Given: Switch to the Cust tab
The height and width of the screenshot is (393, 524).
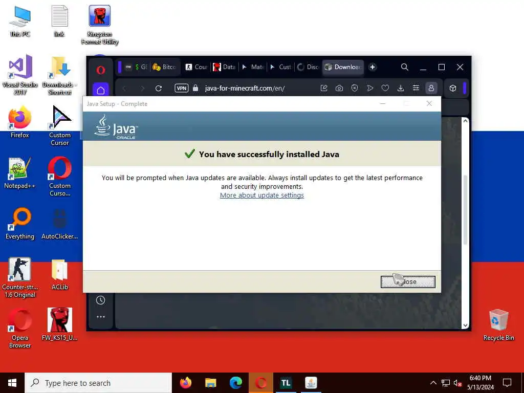Looking at the screenshot, I should click(x=281, y=67).
